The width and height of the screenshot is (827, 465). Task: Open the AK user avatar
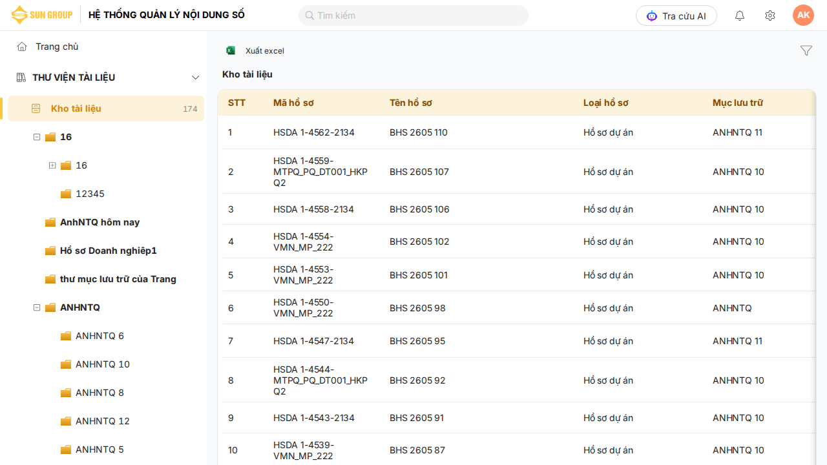804,15
